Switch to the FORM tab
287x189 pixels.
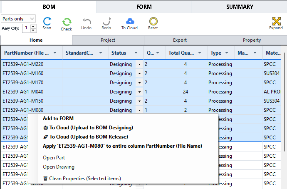(144, 7)
